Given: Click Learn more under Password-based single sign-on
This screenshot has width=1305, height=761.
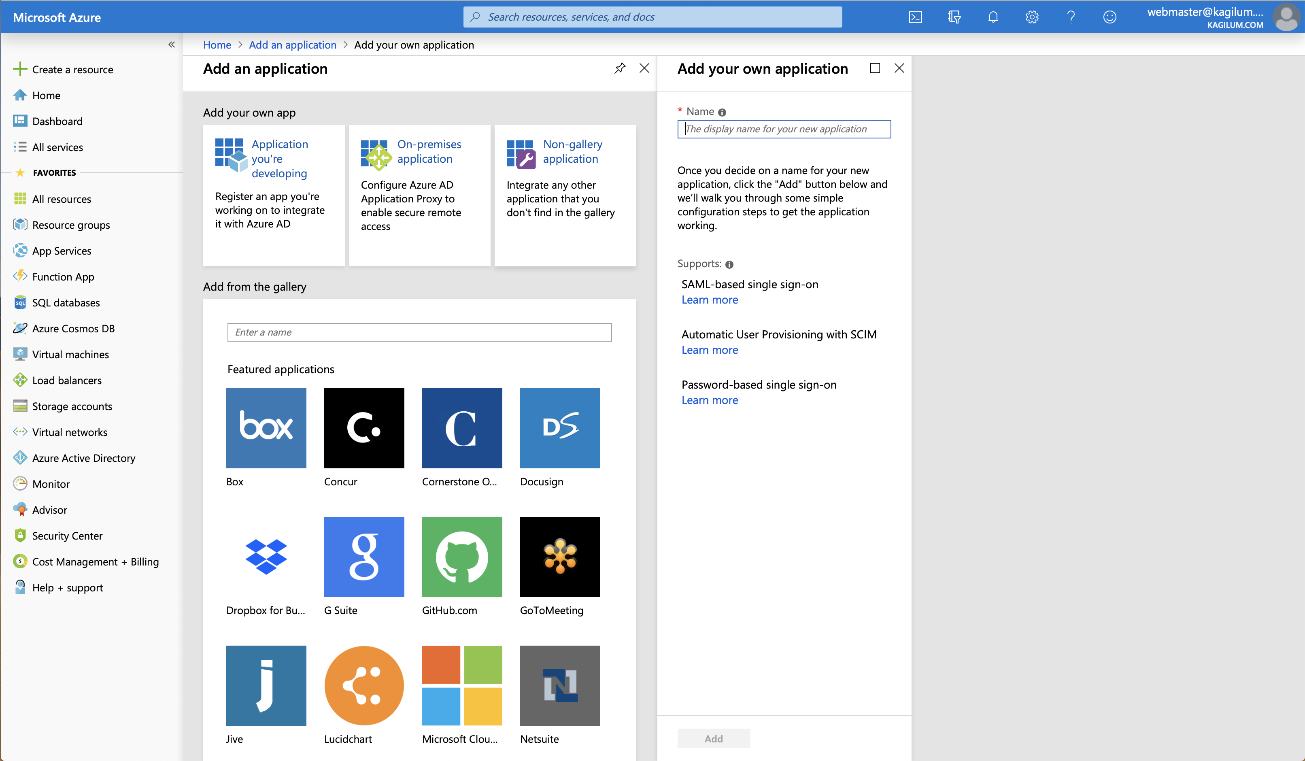Looking at the screenshot, I should pos(710,400).
